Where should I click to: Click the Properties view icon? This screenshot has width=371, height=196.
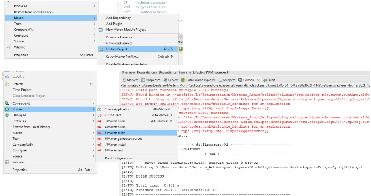pyautogui.click(x=143, y=80)
